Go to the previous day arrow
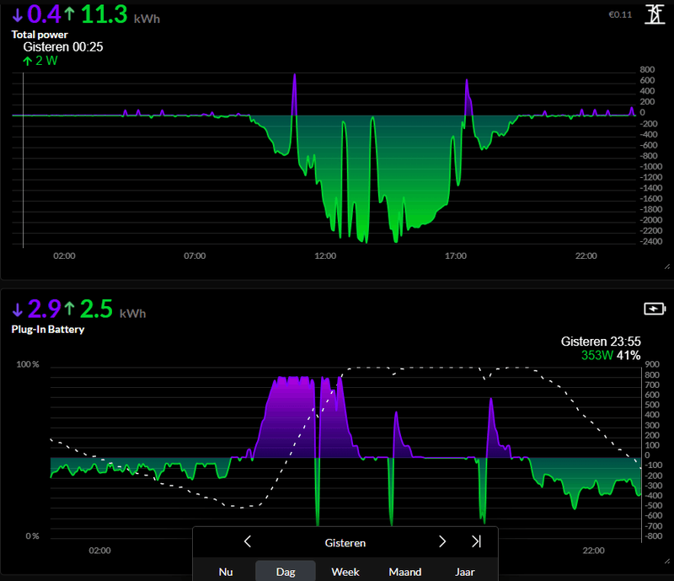This screenshot has width=674, height=581. pyautogui.click(x=248, y=541)
